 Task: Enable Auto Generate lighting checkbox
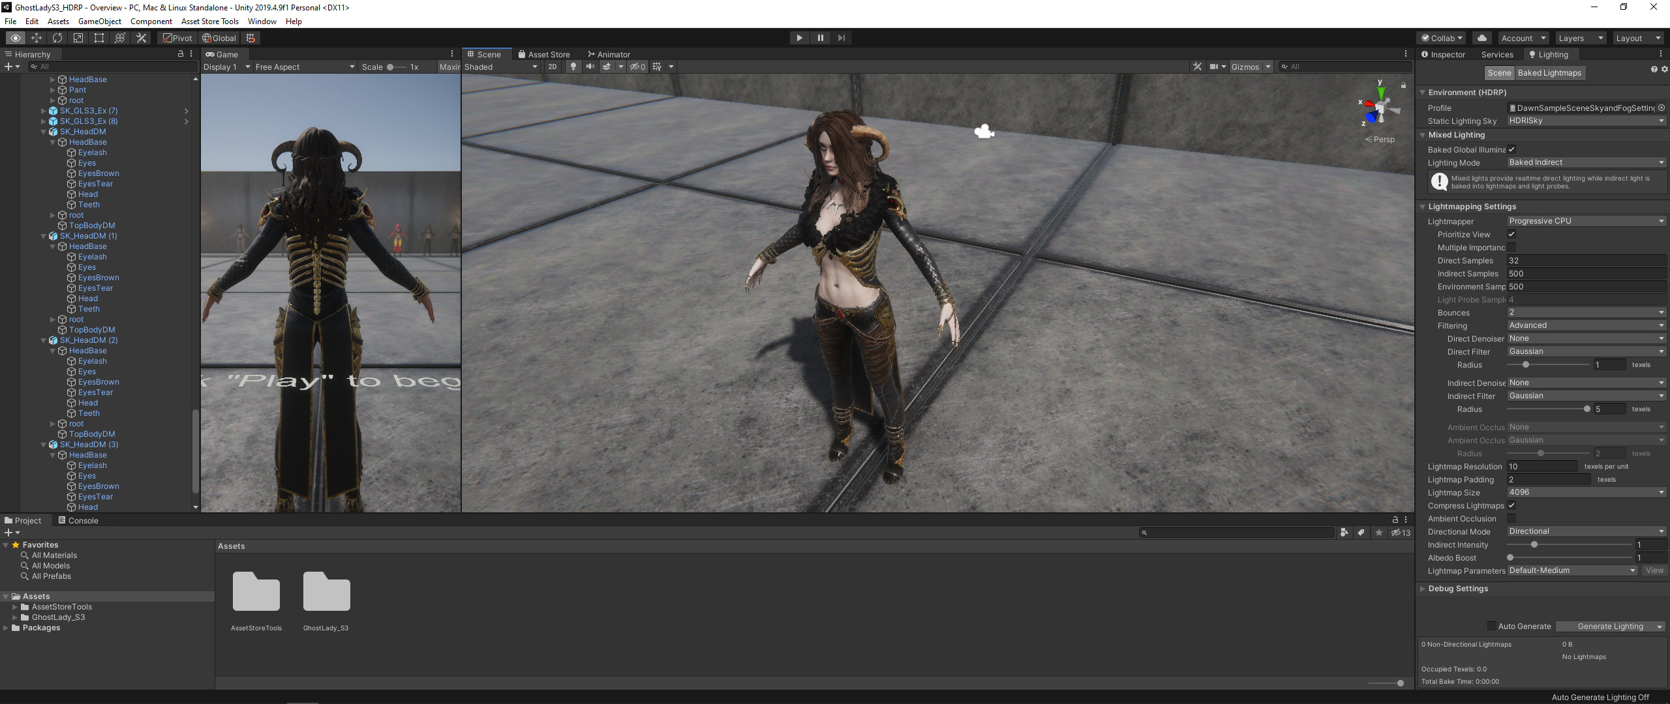tap(1491, 626)
